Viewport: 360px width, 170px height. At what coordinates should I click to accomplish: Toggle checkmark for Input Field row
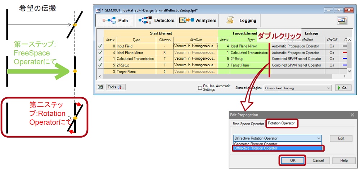coord(100,46)
